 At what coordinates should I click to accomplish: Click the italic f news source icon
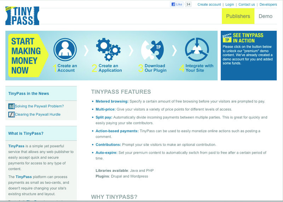click(11, 114)
